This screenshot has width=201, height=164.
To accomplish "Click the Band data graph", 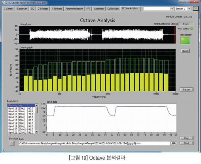I will [112, 118].
